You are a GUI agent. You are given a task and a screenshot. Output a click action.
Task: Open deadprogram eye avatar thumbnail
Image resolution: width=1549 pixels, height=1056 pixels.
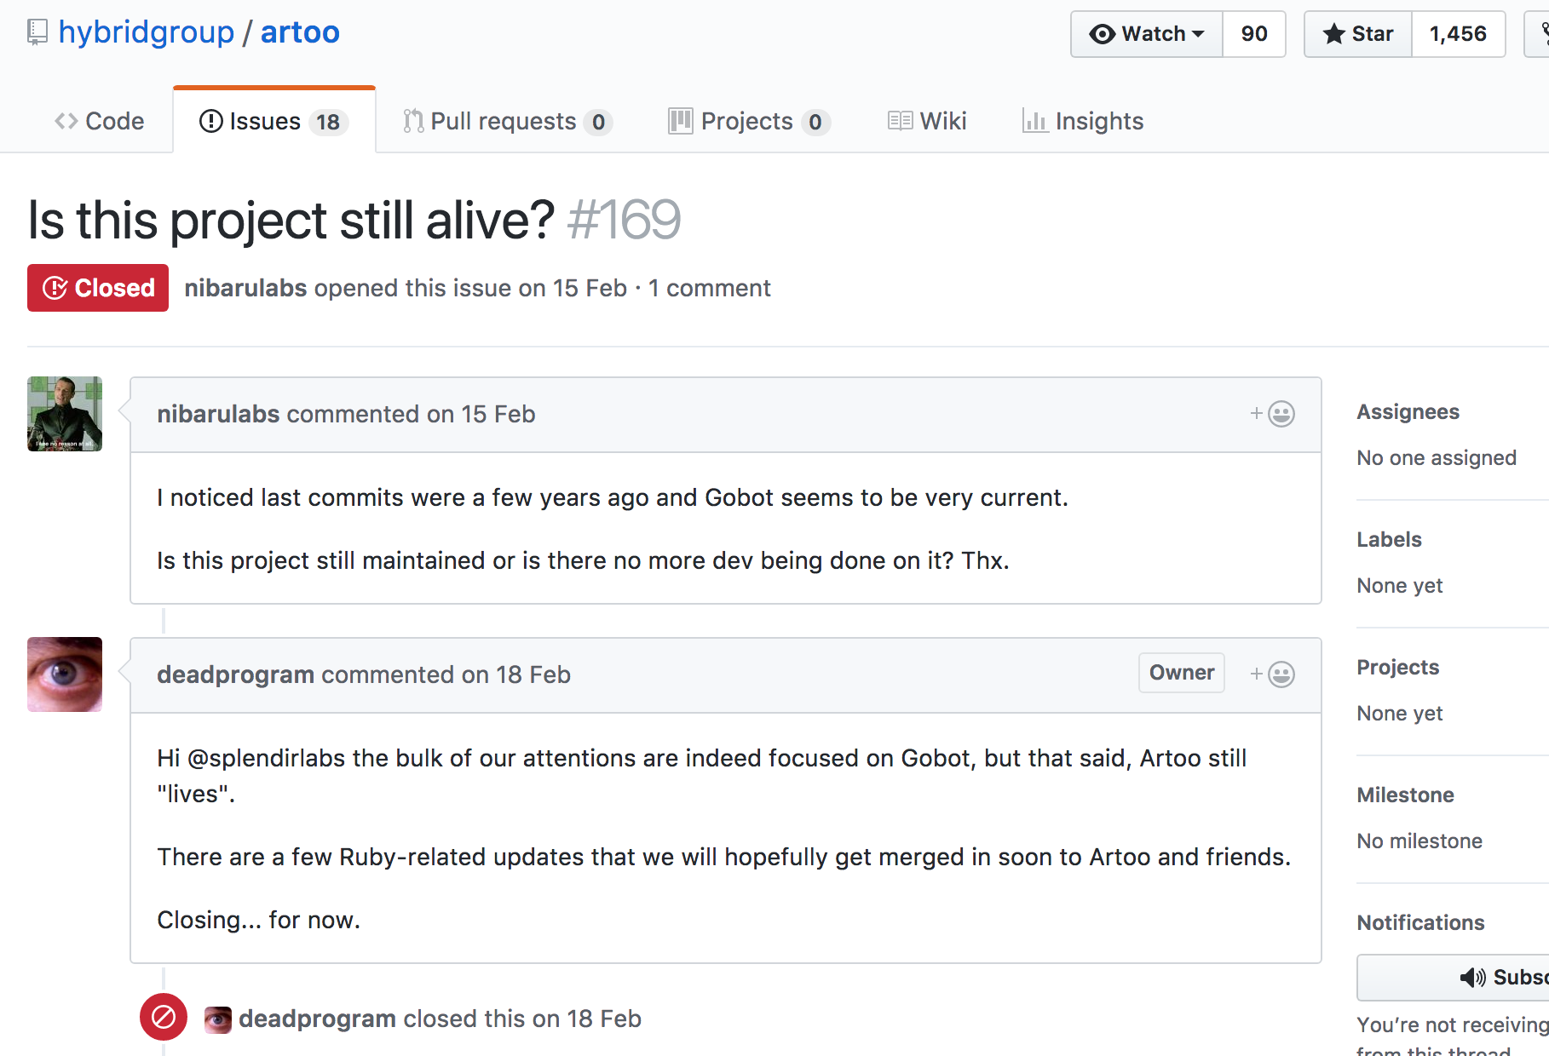tap(65, 674)
